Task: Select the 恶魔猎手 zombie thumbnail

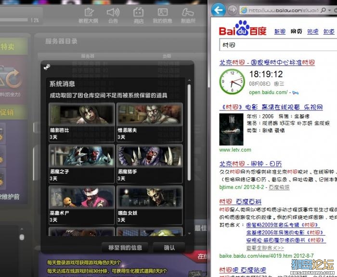Action: point(149,156)
